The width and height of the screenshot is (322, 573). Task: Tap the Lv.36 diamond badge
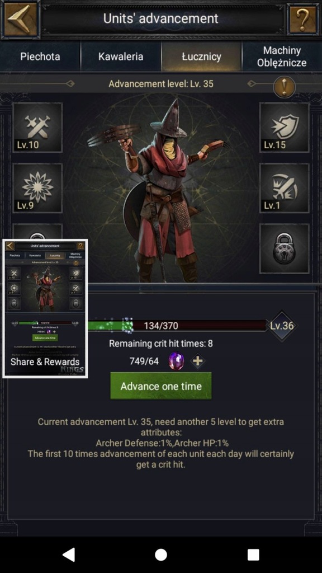pos(282,326)
